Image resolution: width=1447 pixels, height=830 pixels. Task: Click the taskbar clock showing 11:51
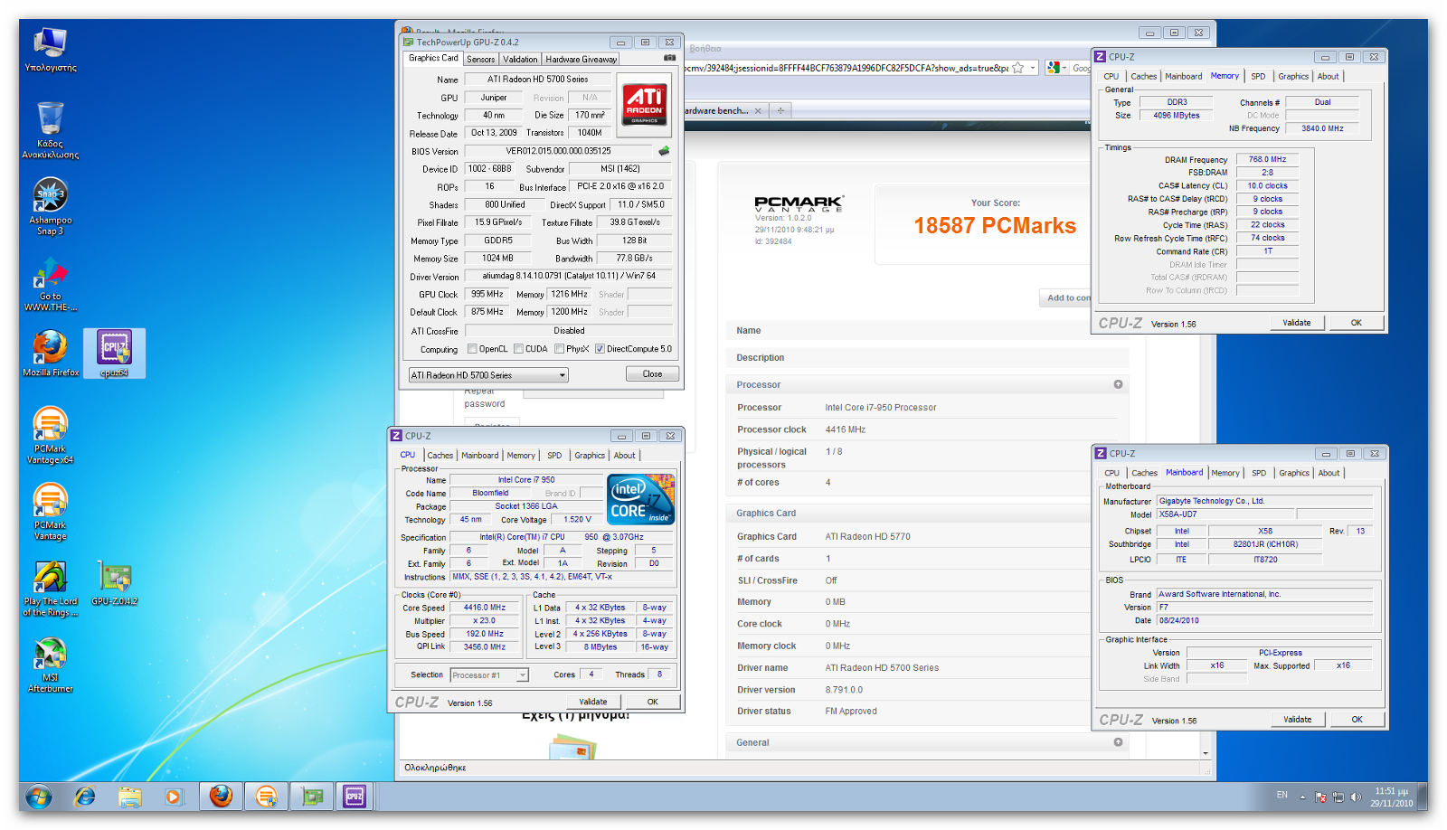click(x=1391, y=797)
